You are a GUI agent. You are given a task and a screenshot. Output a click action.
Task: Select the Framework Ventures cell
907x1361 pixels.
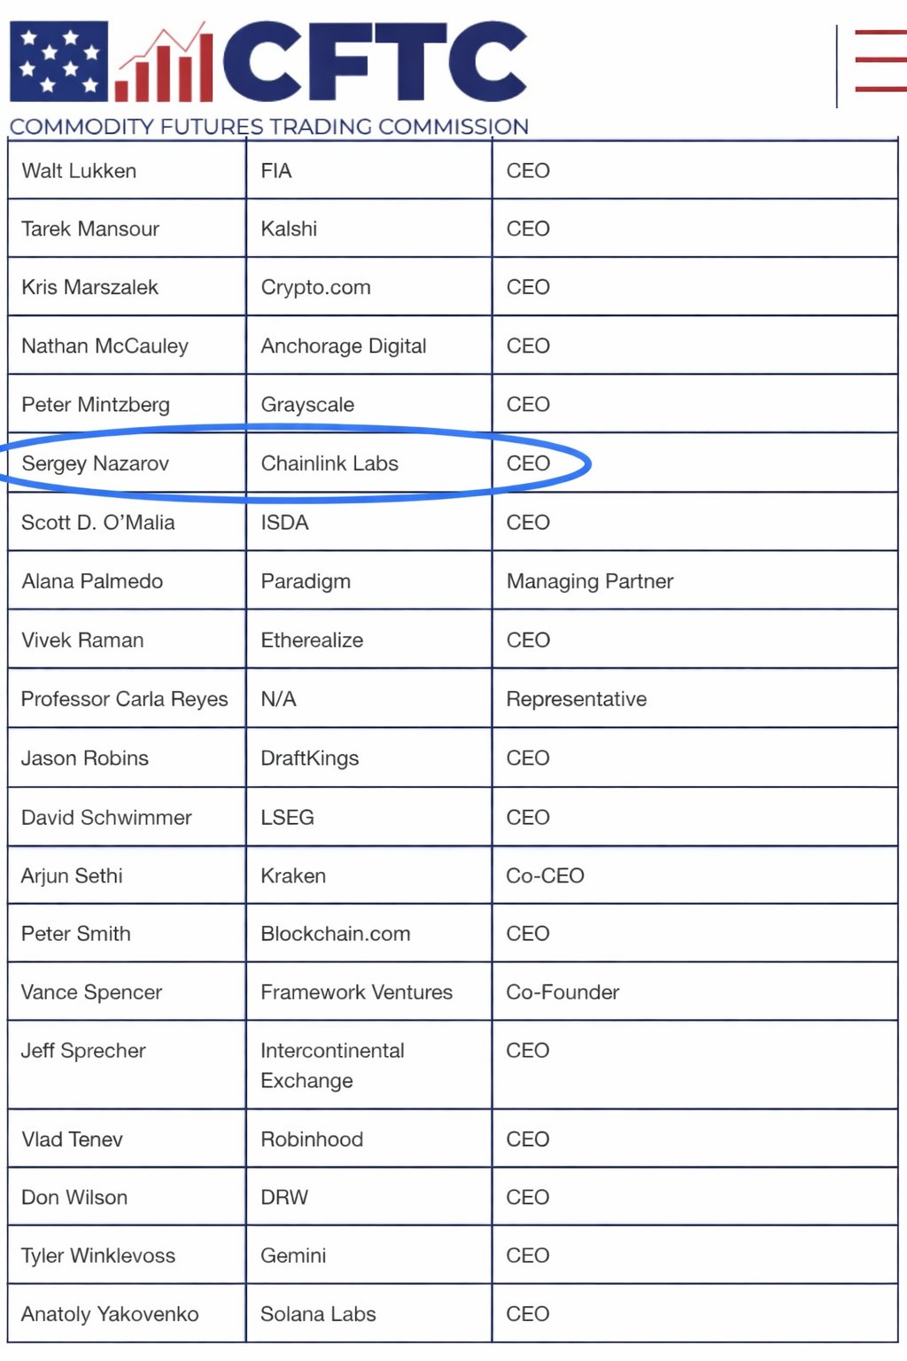356,992
